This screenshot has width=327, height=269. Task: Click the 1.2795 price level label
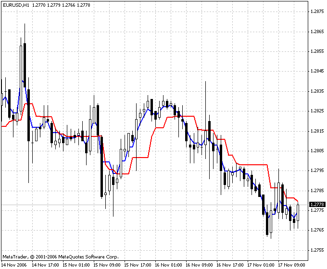[317, 171]
